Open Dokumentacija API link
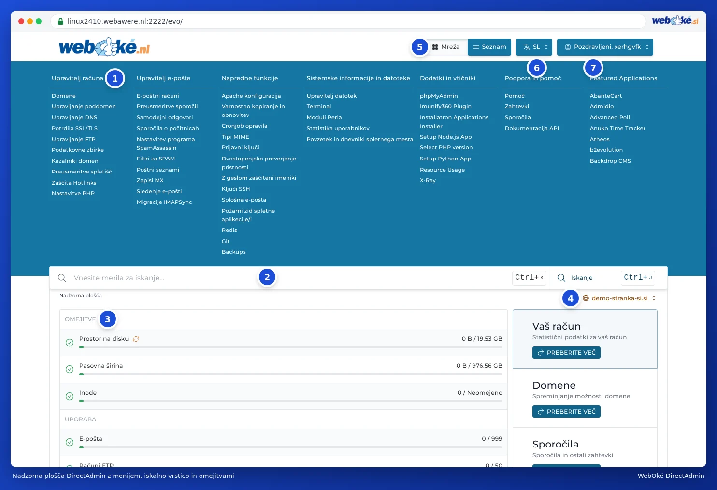The height and width of the screenshot is (490, 717). point(532,128)
